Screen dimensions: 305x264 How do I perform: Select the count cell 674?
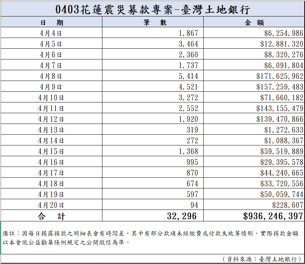click(153, 183)
